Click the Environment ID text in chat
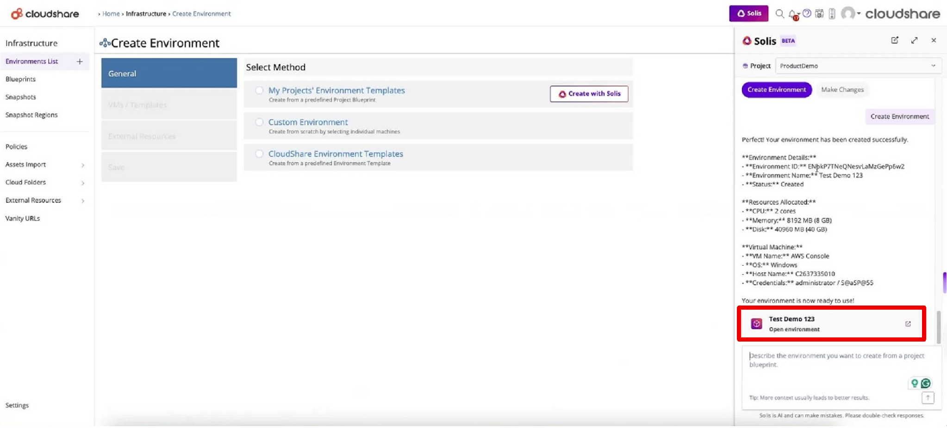 [823, 166]
